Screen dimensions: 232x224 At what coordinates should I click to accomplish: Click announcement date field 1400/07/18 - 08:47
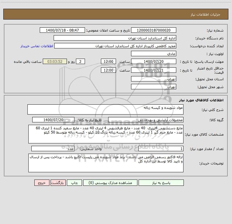click(62, 30)
